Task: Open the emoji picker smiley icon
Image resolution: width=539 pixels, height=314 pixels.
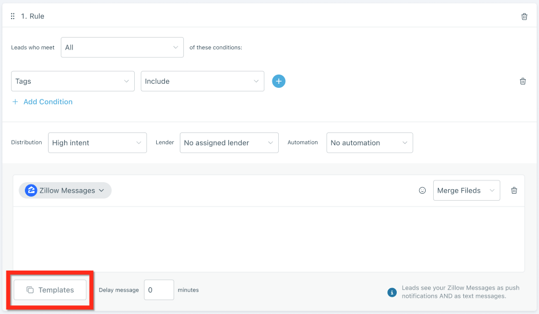Action: pyautogui.click(x=422, y=191)
